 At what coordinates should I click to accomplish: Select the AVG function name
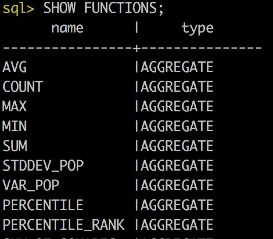coord(15,68)
